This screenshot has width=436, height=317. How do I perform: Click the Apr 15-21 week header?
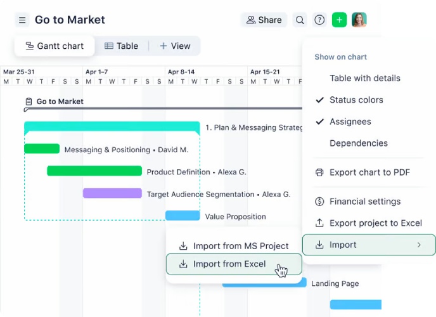click(265, 72)
